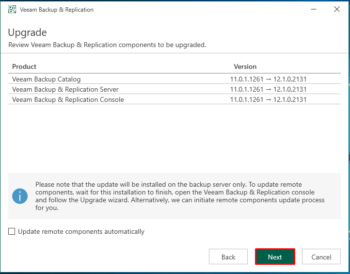Click the Veeam logo icon in title bar
The width and height of the screenshot is (350, 274).
click(12, 9)
